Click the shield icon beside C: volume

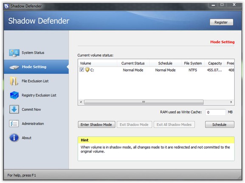87,69
